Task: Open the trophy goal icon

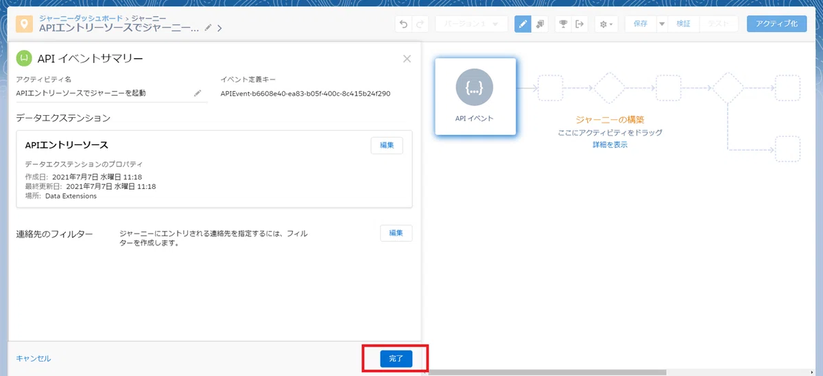Action: (563, 24)
